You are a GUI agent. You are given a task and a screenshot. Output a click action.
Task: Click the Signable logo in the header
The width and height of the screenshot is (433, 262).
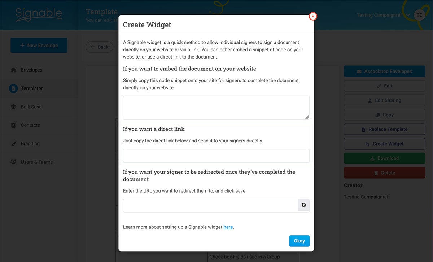click(x=38, y=14)
